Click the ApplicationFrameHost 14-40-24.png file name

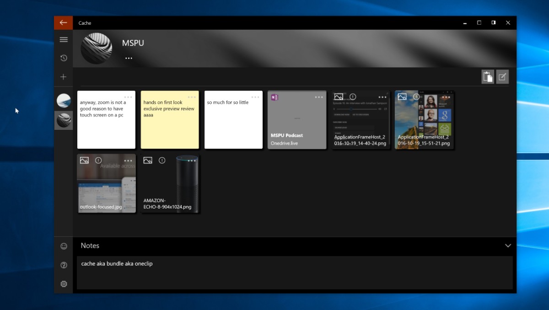(x=360, y=140)
